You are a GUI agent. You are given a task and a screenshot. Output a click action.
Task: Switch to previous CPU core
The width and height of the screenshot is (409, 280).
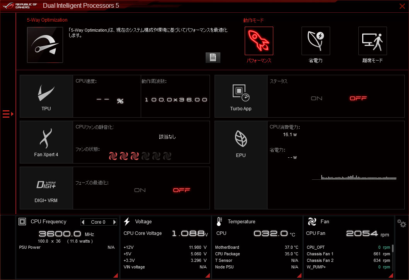pyautogui.click(x=83, y=222)
